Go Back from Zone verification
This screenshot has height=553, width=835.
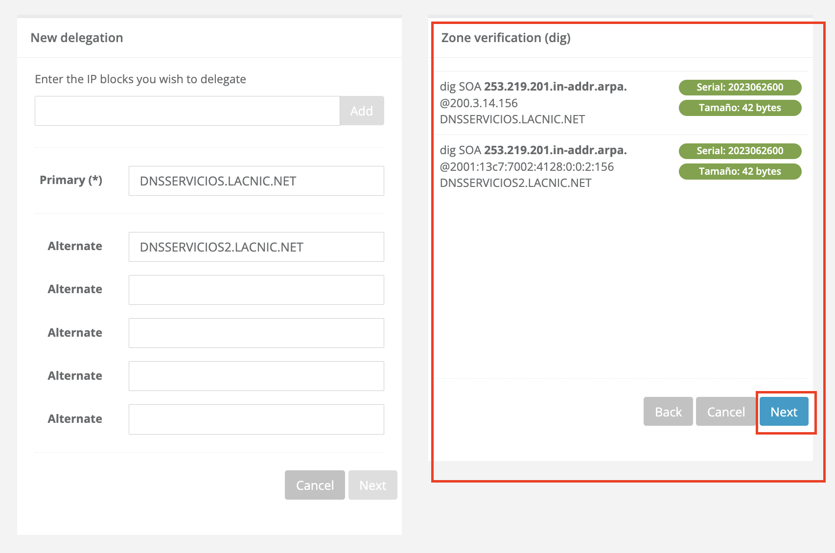668,412
